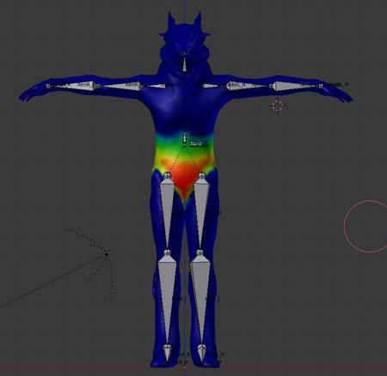Click the red weighted pelvis area of the mesh
The height and width of the screenshot is (376, 387).
(x=185, y=176)
